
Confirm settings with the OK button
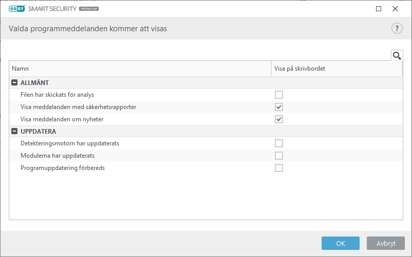(x=340, y=244)
